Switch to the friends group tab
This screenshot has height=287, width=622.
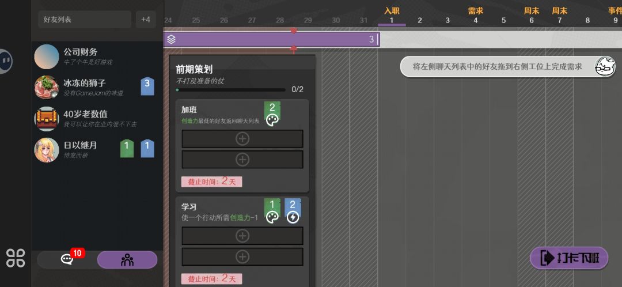tap(127, 259)
